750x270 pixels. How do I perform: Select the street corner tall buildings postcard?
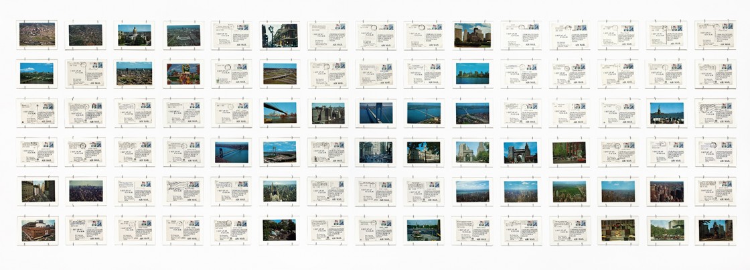[x=38, y=191]
